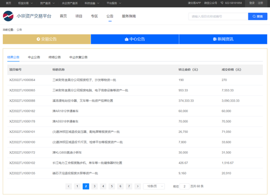Open the 新闻资讯 section tab
The width and height of the screenshot is (270, 195).
pos(223,39)
